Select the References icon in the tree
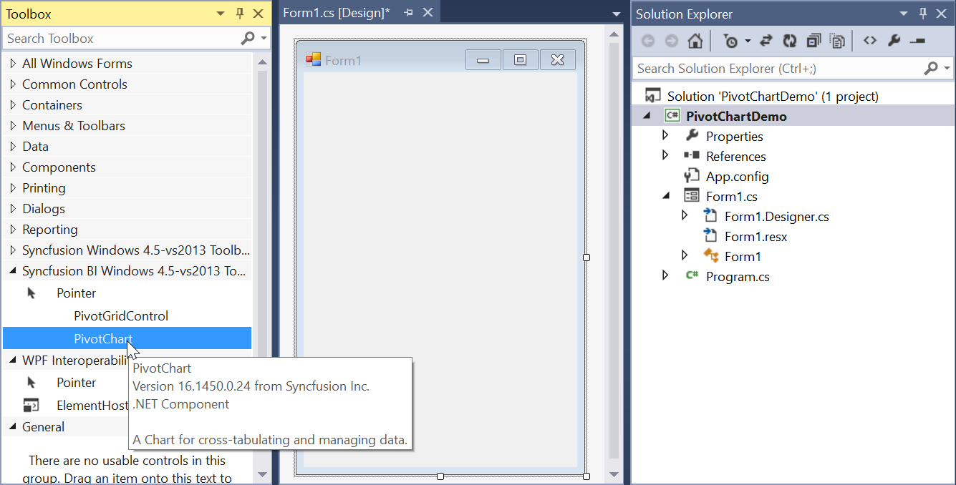 click(691, 155)
